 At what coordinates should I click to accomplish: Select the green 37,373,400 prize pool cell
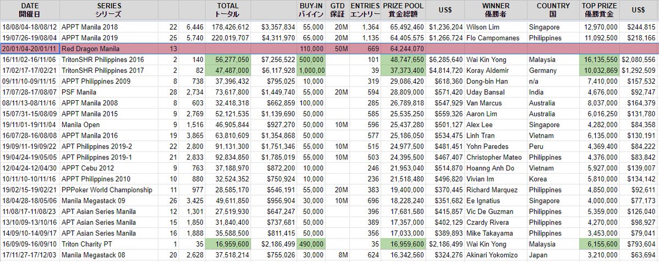click(404, 70)
